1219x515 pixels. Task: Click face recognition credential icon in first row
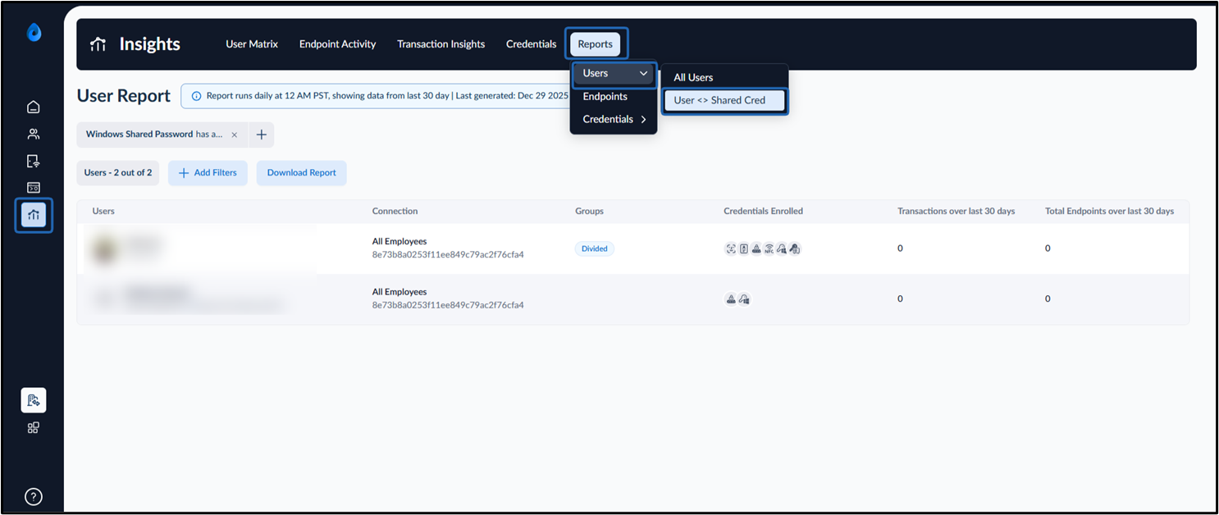731,248
